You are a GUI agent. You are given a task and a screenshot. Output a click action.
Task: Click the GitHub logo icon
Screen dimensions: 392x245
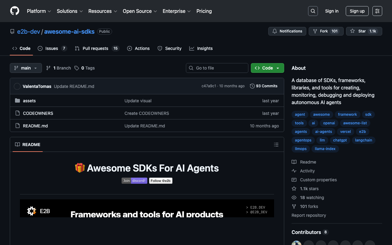pyautogui.click(x=15, y=11)
